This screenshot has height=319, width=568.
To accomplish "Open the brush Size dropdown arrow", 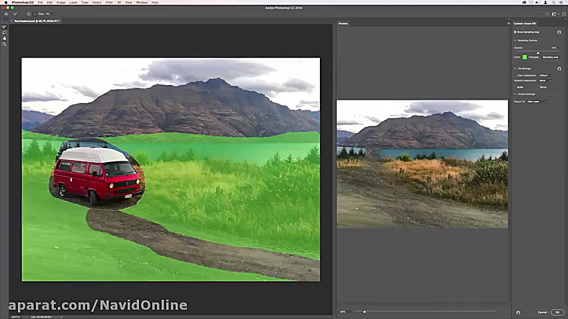I will click(x=55, y=14).
